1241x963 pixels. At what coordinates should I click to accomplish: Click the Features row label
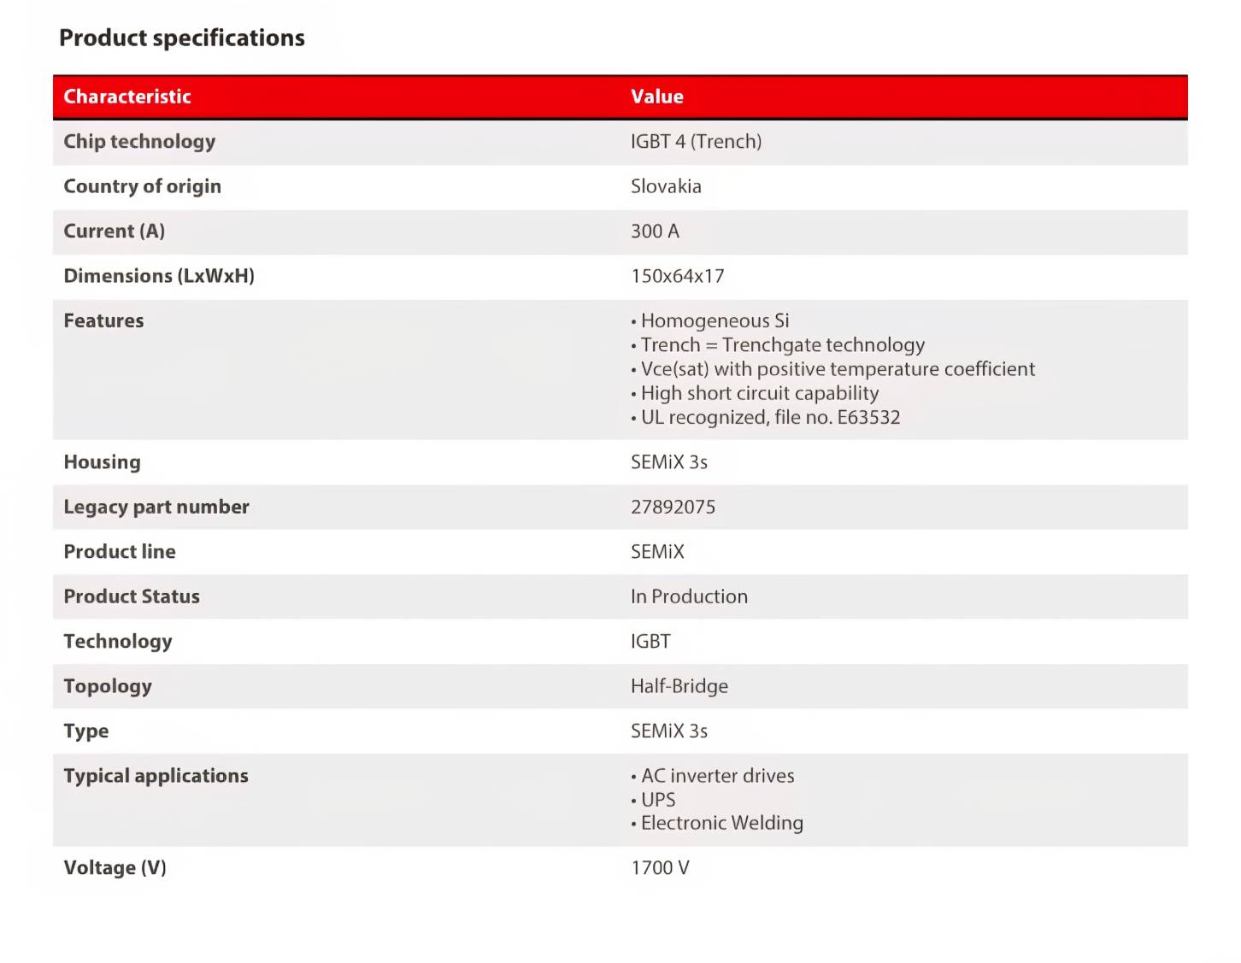103,321
